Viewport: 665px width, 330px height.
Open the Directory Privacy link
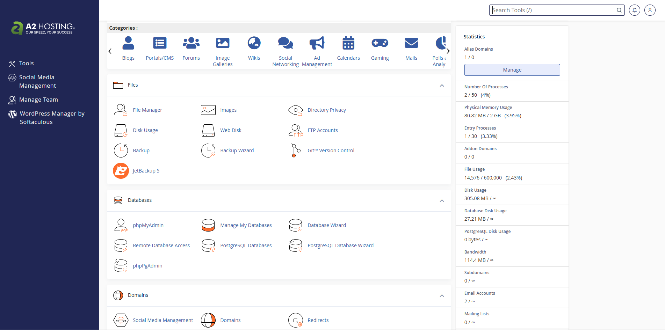pos(327,110)
